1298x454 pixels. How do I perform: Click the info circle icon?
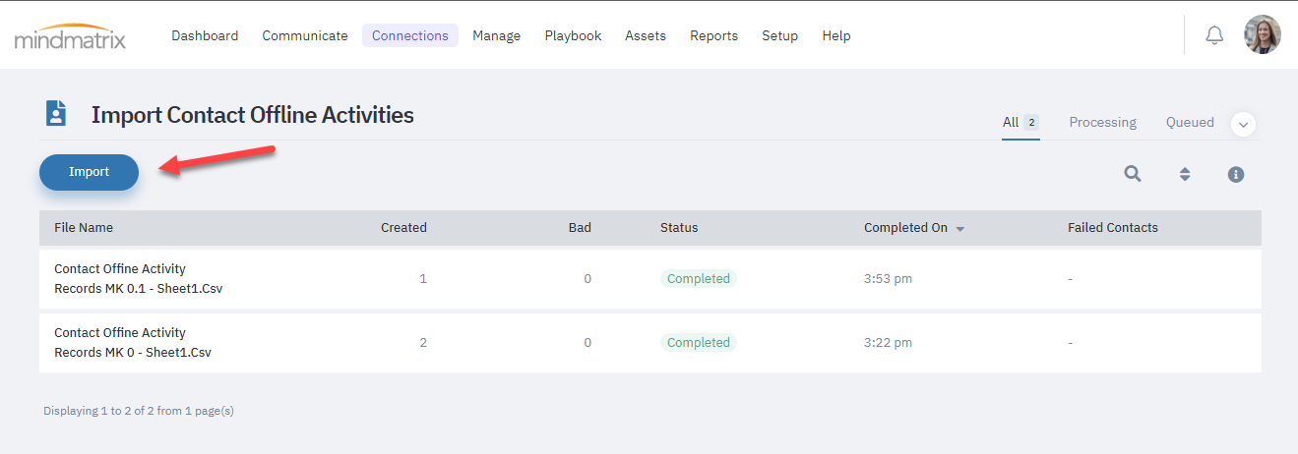(1236, 174)
